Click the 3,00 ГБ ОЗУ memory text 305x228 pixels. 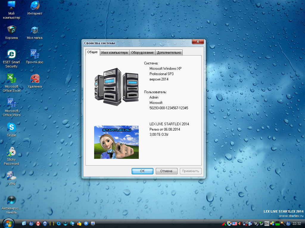pyautogui.click(x=159, y=134)
